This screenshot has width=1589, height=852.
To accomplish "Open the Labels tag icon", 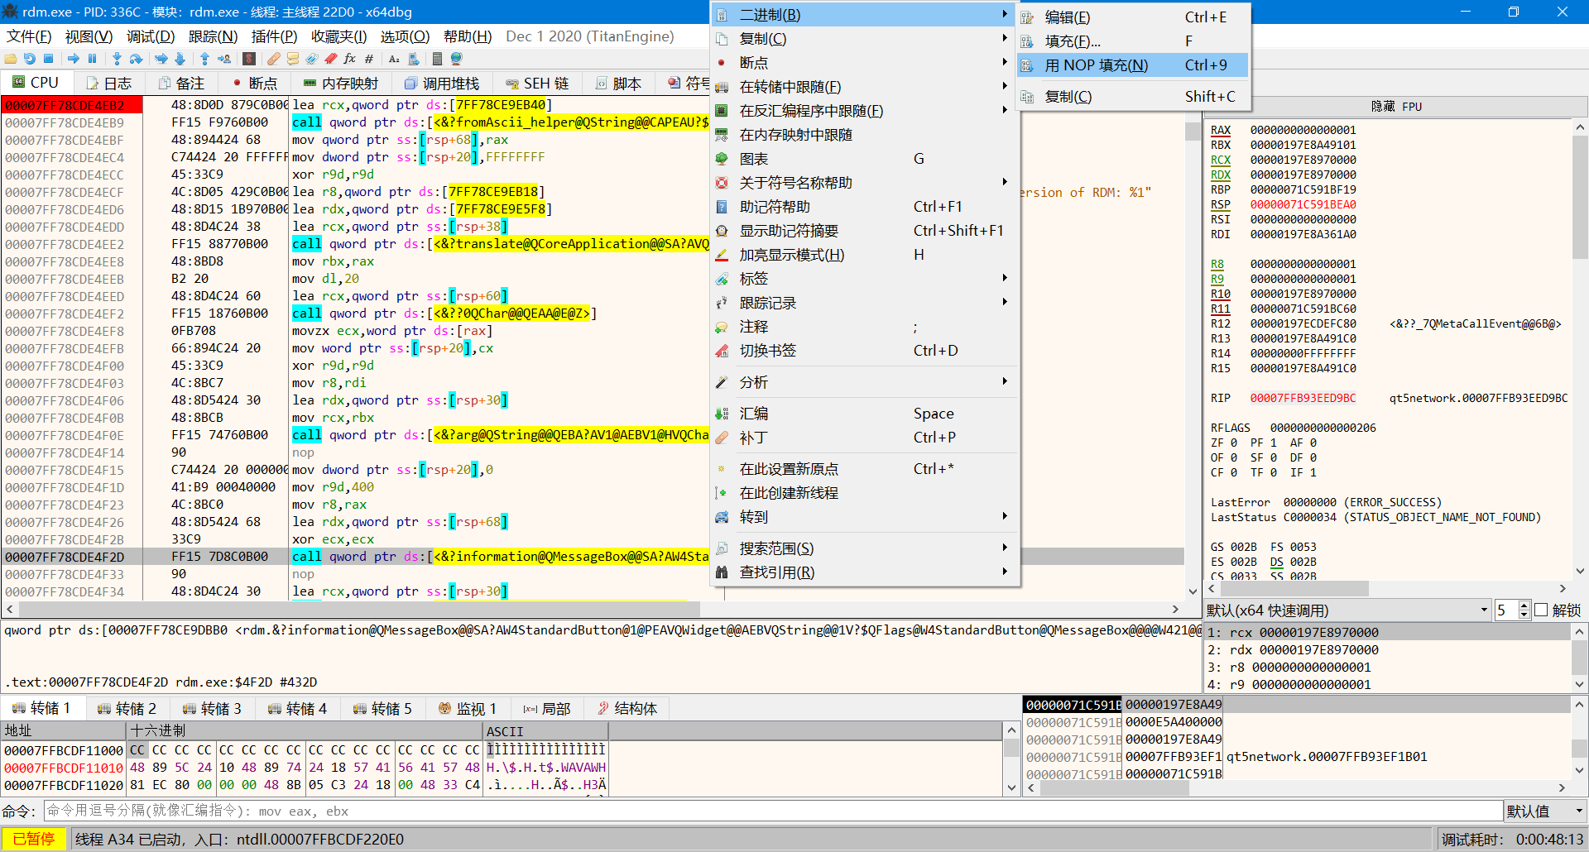I will [312, 59].
